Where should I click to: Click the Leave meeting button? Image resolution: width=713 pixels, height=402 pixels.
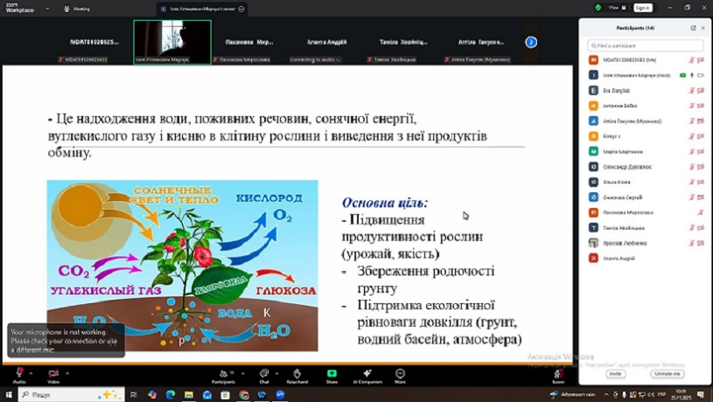pos(558,376)
